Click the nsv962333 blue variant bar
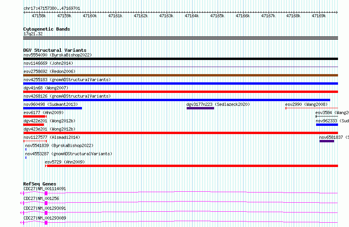The height and width of the screenshot is (227, 349). tap(327, 125)
